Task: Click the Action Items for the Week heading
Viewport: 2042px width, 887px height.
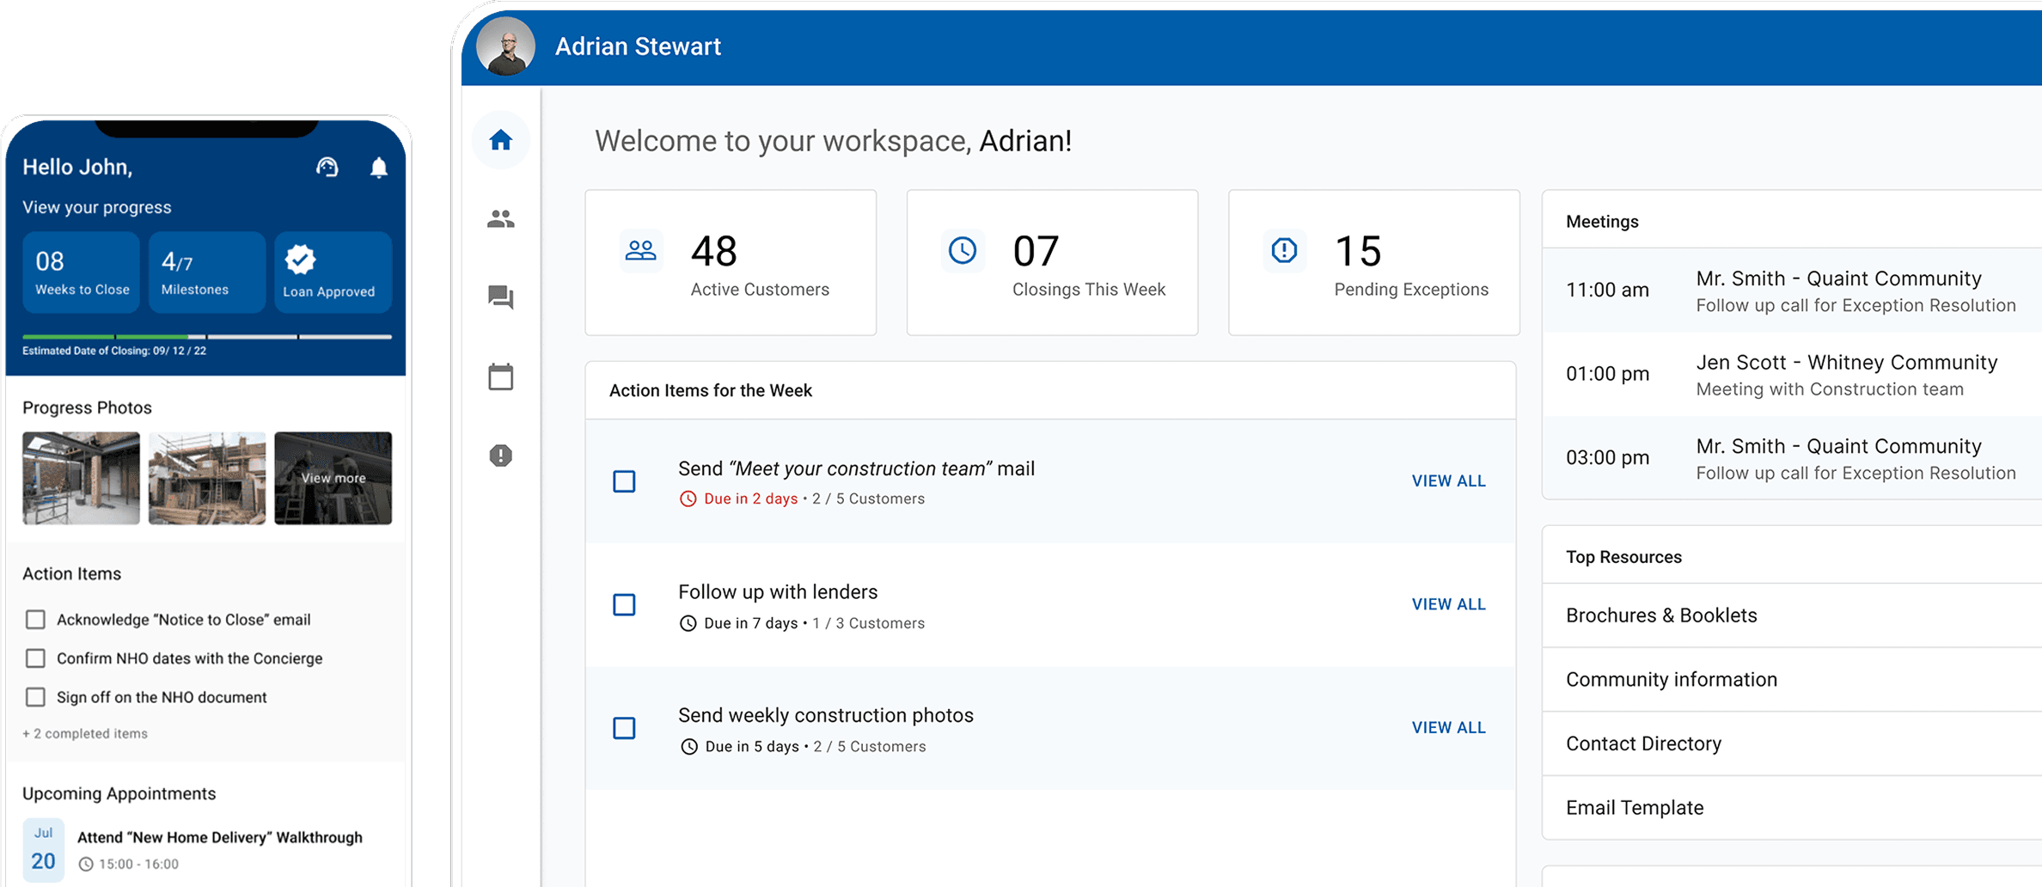Action: point(711,390)
